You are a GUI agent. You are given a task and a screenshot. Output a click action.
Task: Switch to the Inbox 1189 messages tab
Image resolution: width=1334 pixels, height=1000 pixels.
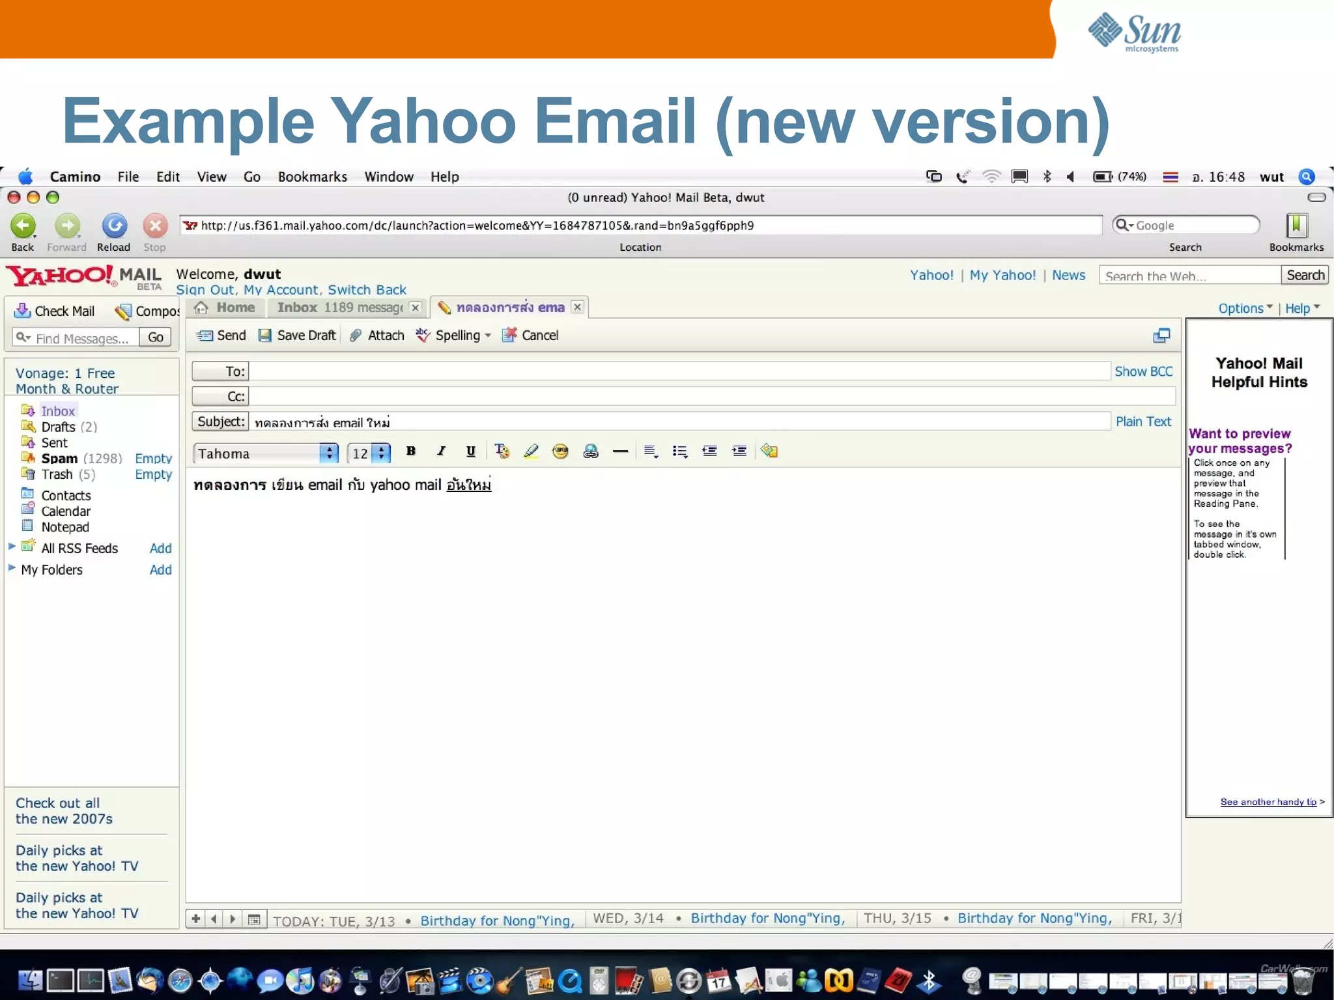coord(339,307)
